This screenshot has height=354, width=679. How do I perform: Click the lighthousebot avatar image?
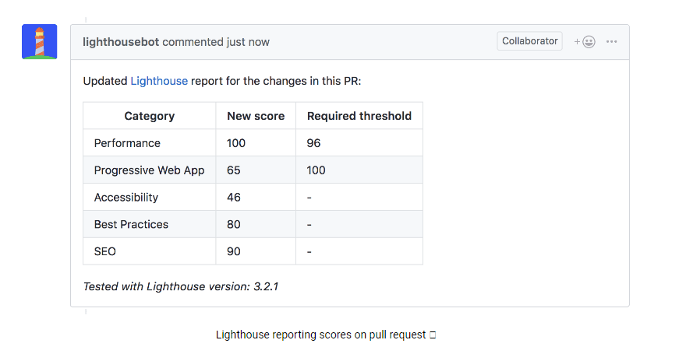pyautogui.click(x=39, y=42)
